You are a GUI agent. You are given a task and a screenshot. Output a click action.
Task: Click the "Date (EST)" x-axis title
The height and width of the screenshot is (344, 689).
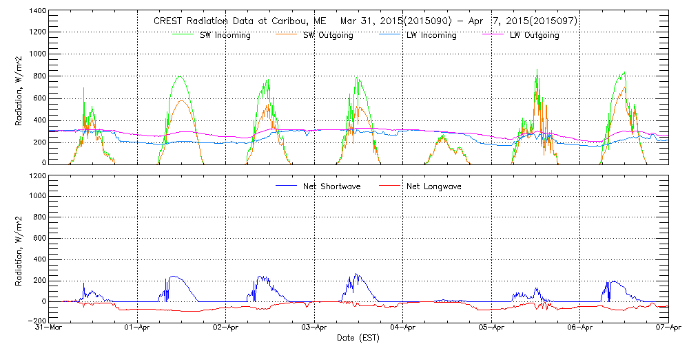pyautogui.click(x=358, y=338)
